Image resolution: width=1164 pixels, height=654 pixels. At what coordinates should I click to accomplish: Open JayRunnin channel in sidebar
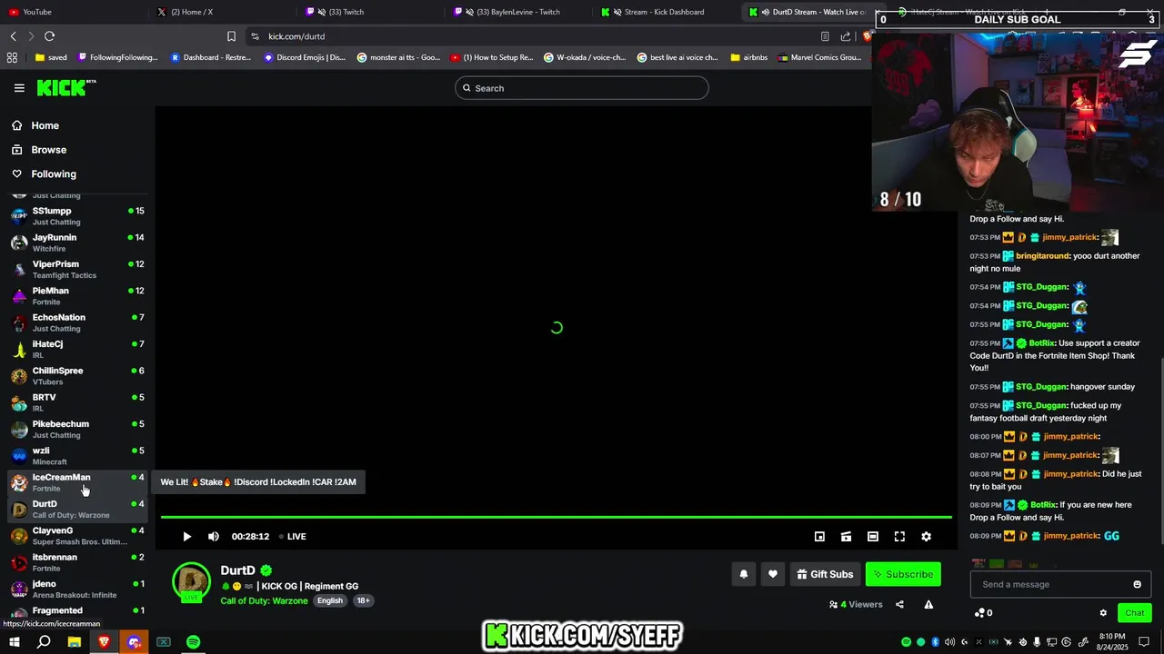tap(77, 243)
